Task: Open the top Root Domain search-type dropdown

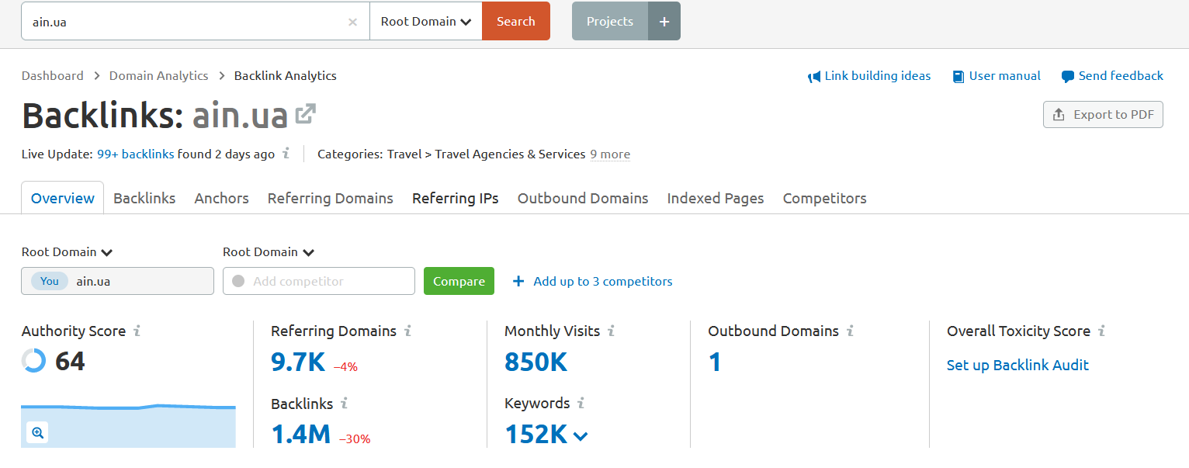Action: click(426, 21)
